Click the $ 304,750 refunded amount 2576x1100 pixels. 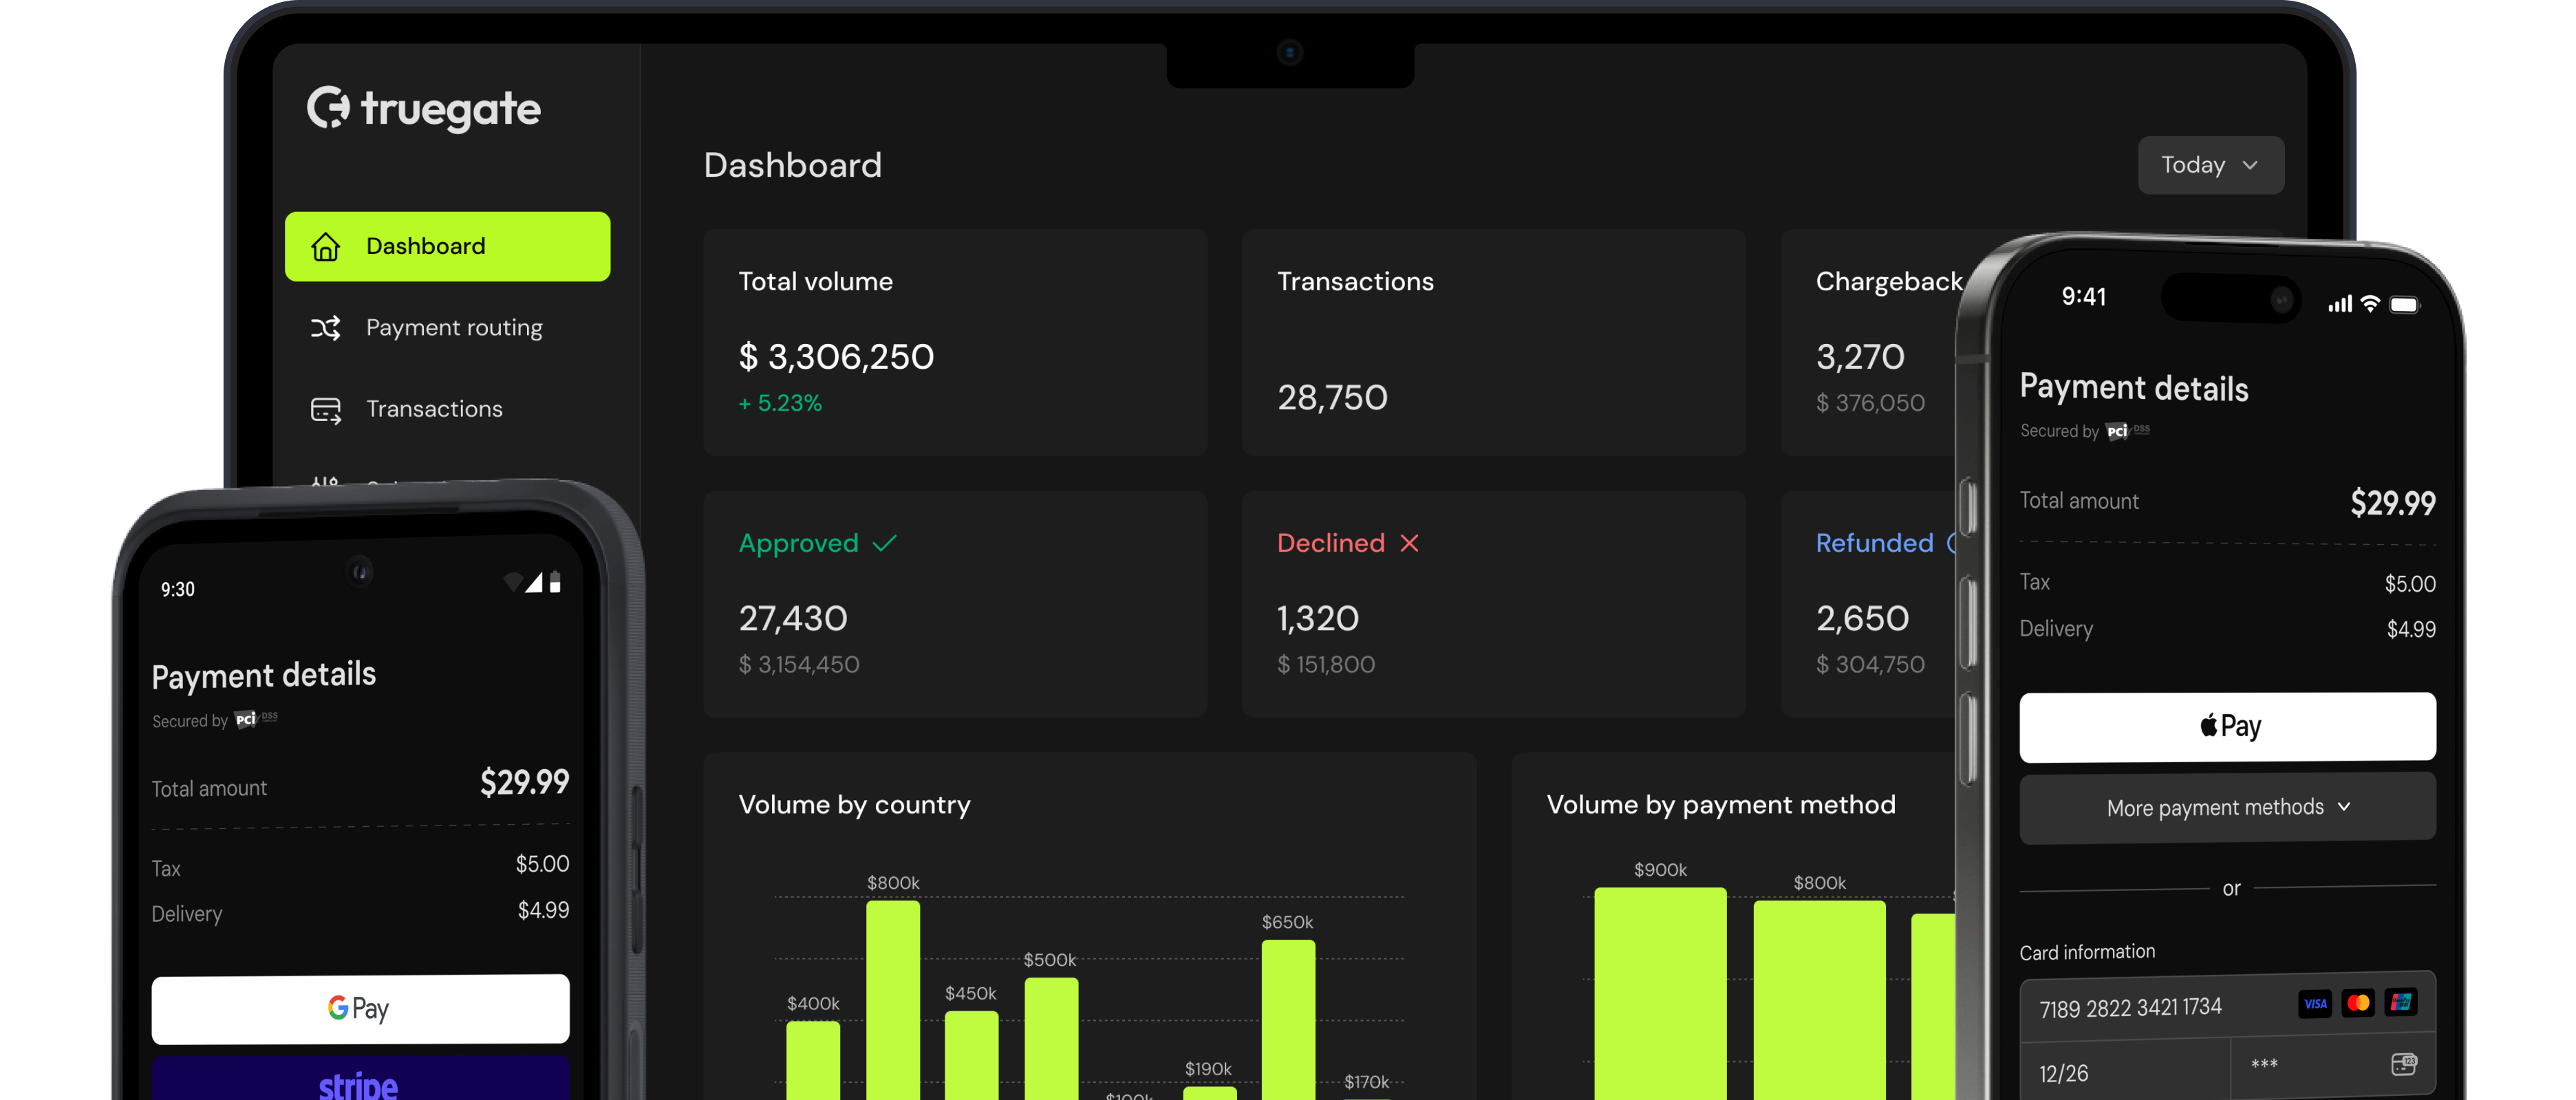click(1870, 664)
